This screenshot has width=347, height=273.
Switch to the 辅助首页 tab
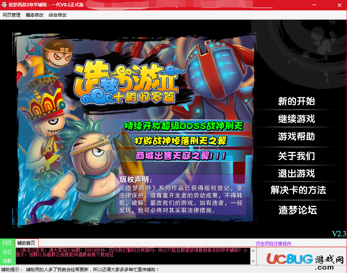coord(26,243)
